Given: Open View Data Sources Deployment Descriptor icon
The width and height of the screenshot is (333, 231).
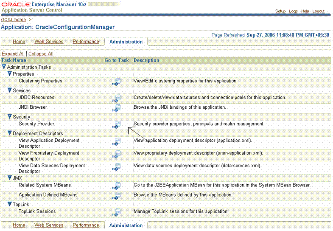Looking at the screenshot, I should point(116,167).
